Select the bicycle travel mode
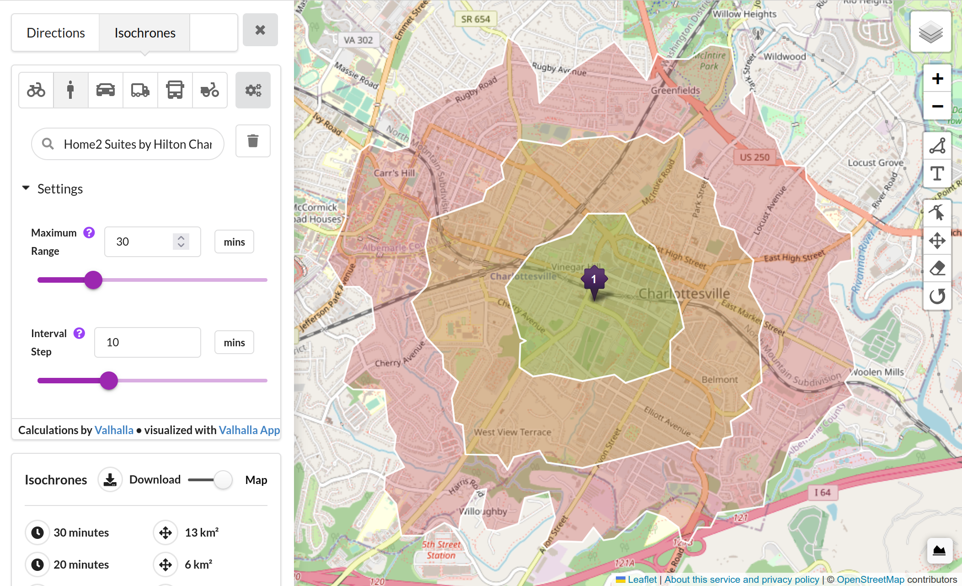 click(36, 90)
